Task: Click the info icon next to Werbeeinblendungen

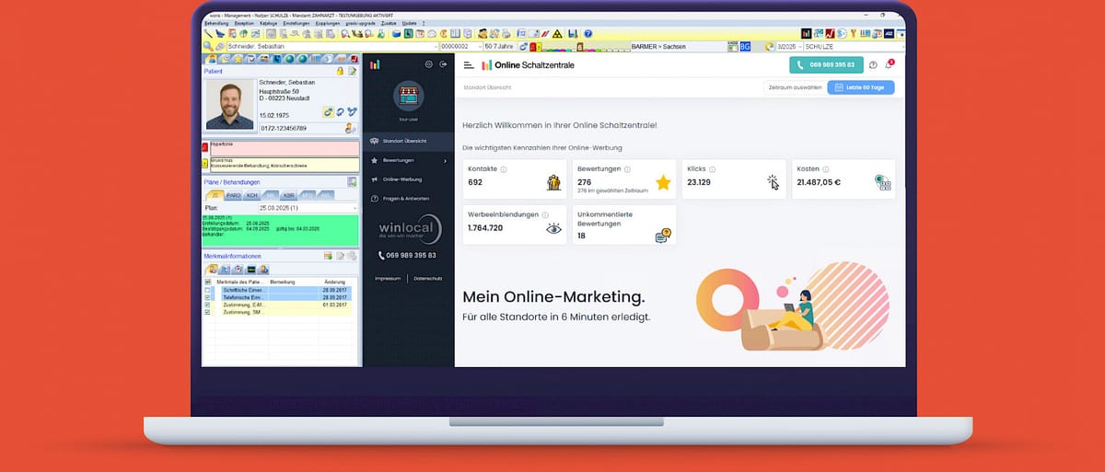Action: point(546,214)
